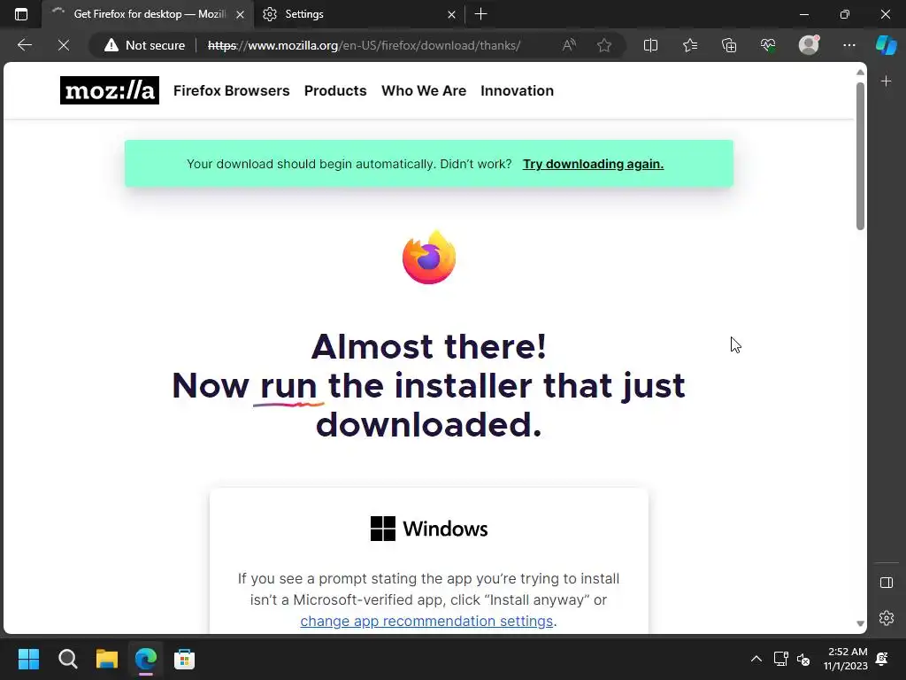Viewport: 906px width, 680px height.
Task: Click Try downloading again link
Action: [593, 164]
